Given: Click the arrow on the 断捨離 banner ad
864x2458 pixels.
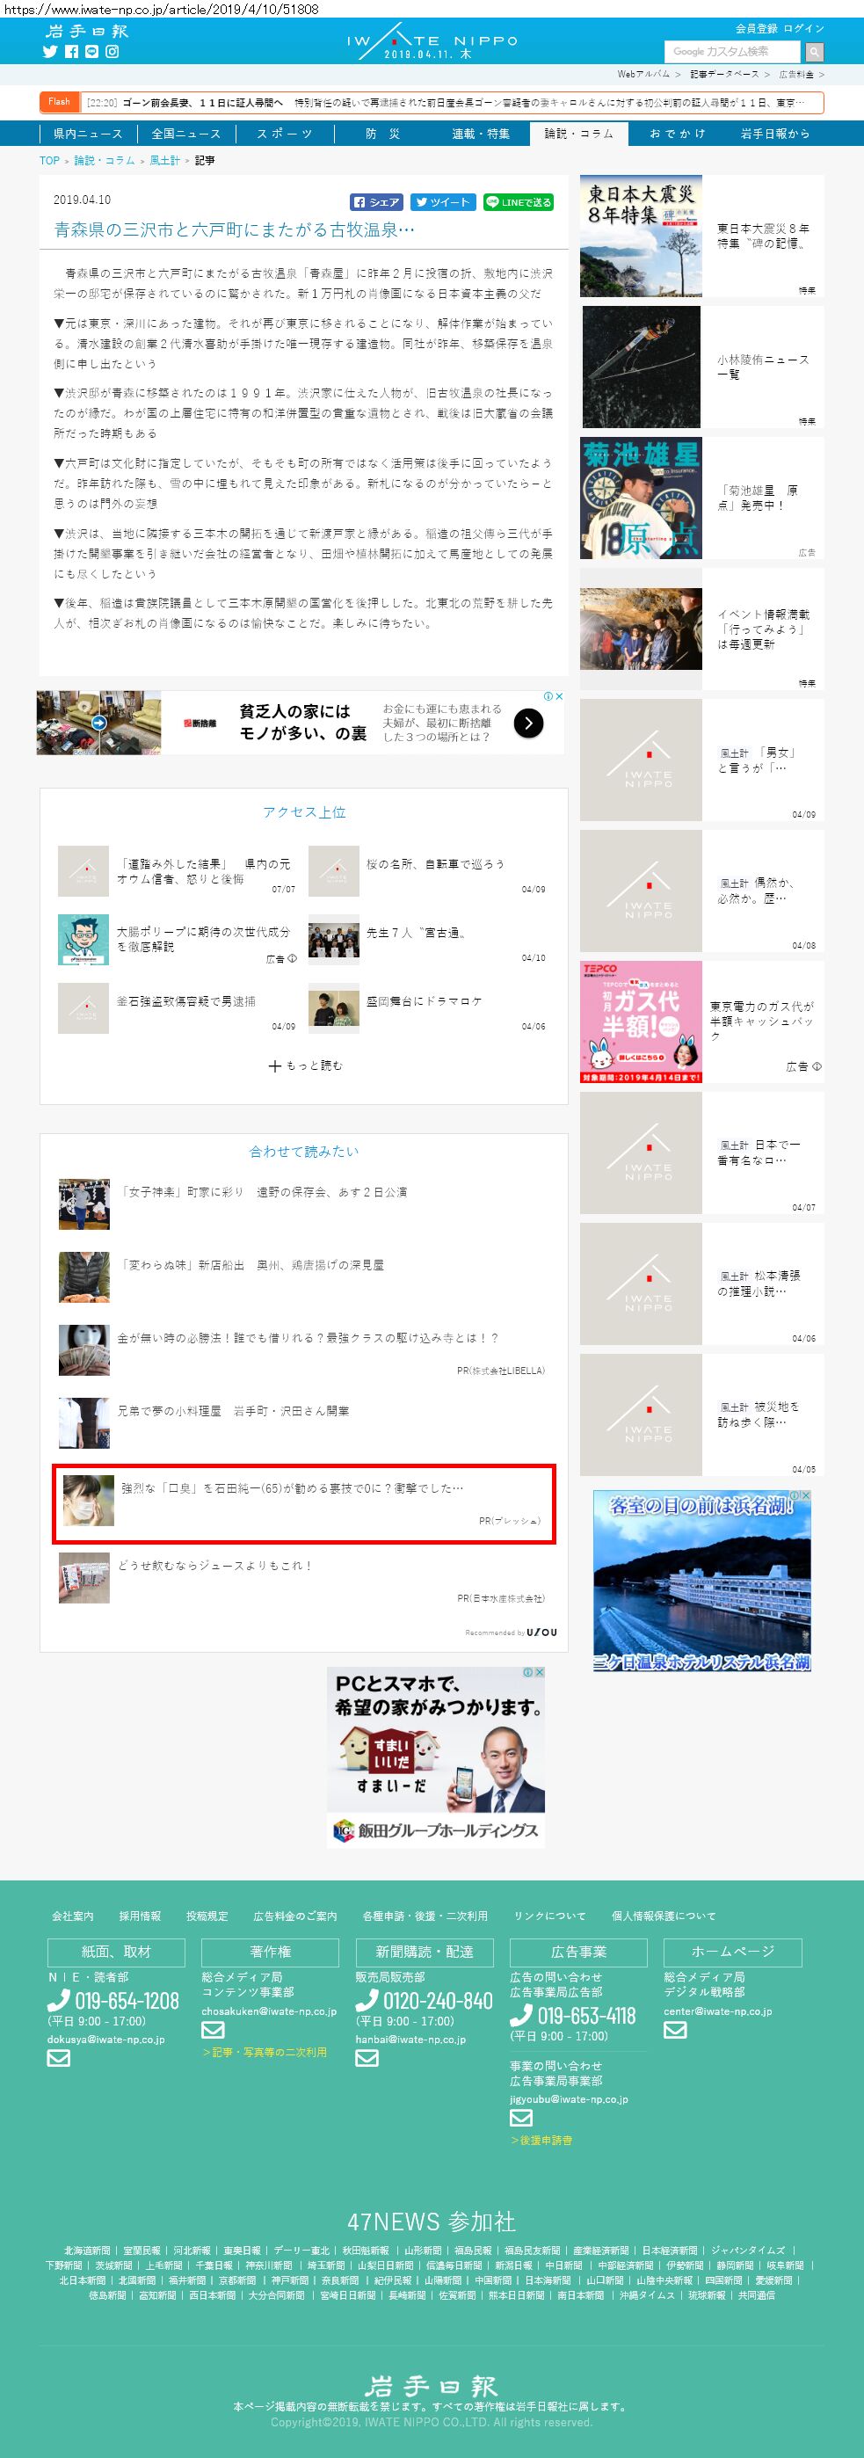Looking at the screenshot, I should 528,724.
